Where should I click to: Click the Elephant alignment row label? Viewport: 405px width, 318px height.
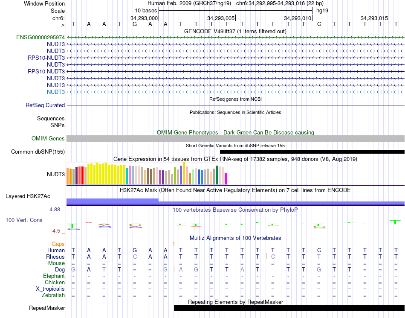[x=54, y=276]
